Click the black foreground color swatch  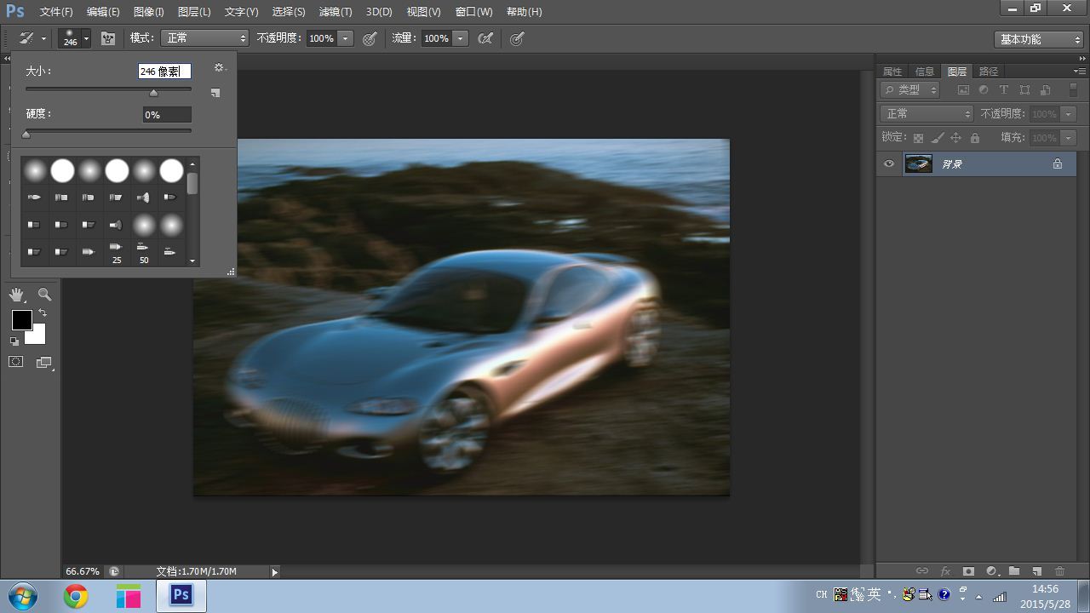21,320
